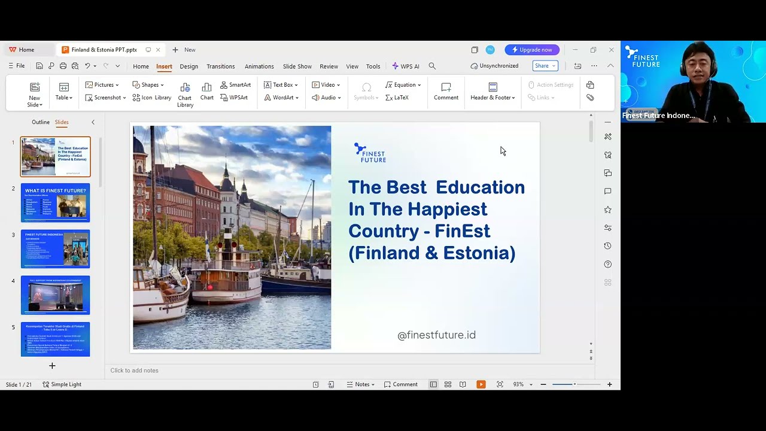
Task: Click the Share button
Action: click(x=545, y=66)
